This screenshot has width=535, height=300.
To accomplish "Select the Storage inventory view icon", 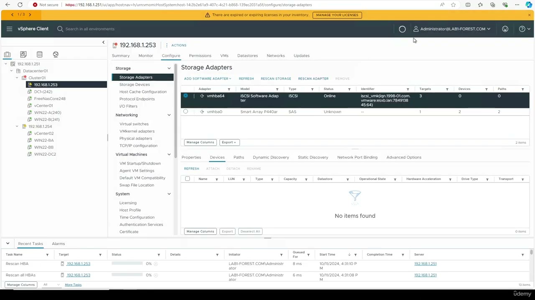I will [39, 55].
